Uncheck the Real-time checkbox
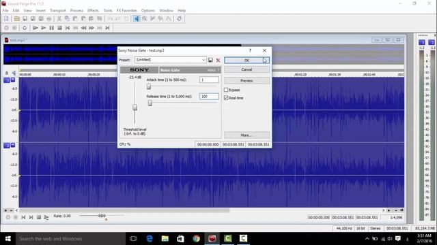This screenshot has height=245, width=437. point(226,98)
